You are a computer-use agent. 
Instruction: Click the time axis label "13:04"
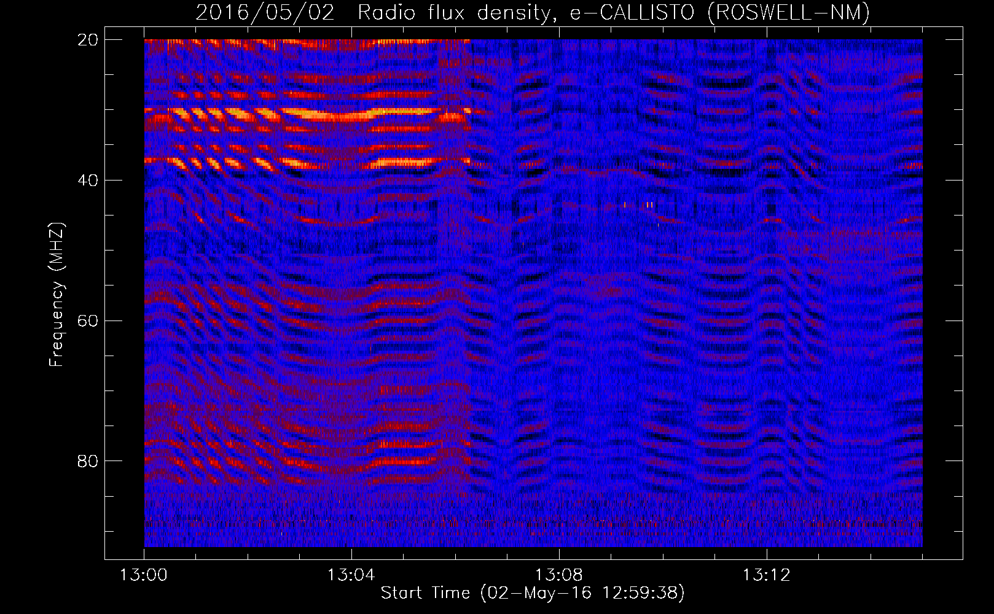(x=351, y=575)
